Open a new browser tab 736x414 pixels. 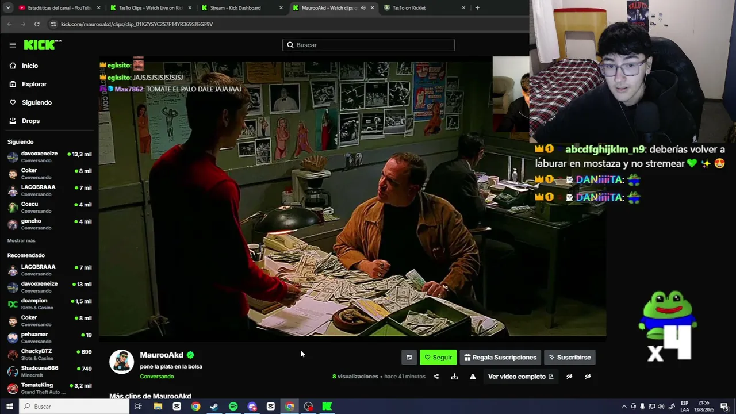coord(477,8)
